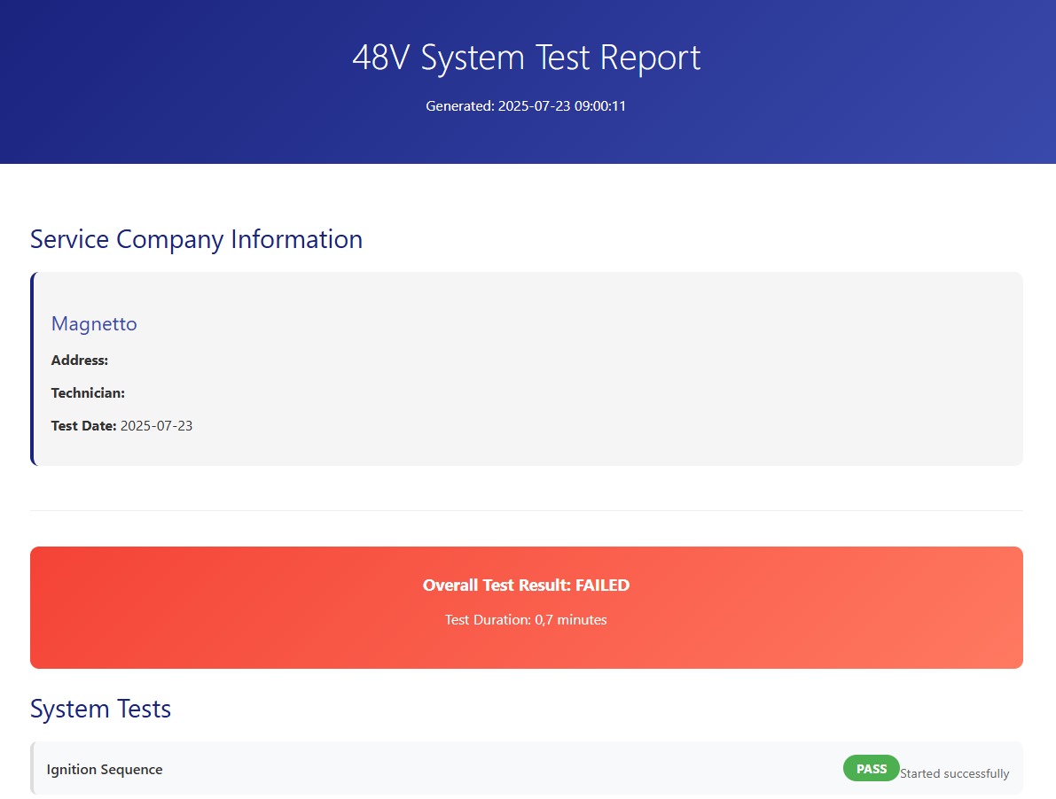
Task: Select the "System Tests" heading
Action: coord(100,709)
